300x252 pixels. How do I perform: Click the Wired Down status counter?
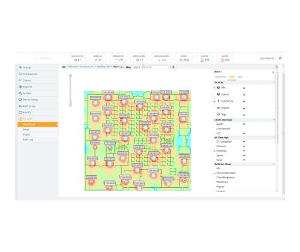(x=139, y=58)
